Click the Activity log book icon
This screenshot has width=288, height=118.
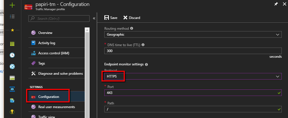(x=33, y=43)
